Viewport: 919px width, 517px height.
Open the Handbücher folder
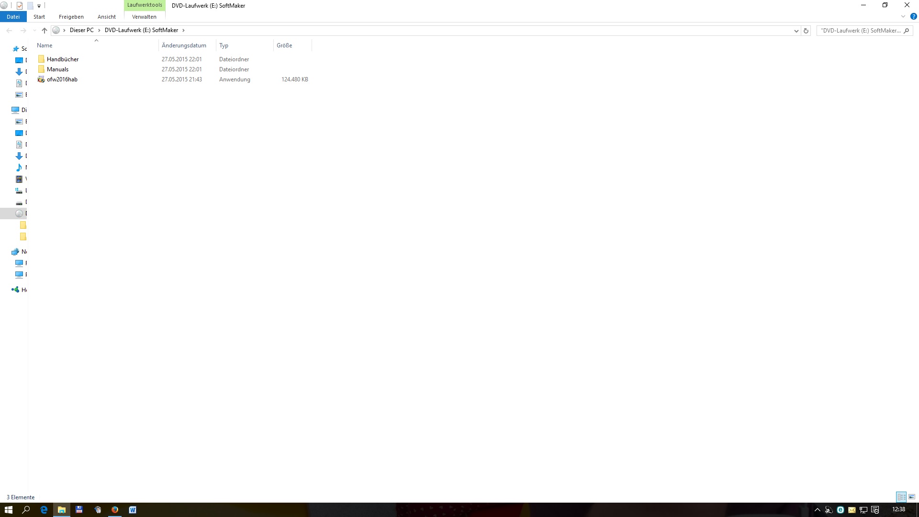(62, 59)
